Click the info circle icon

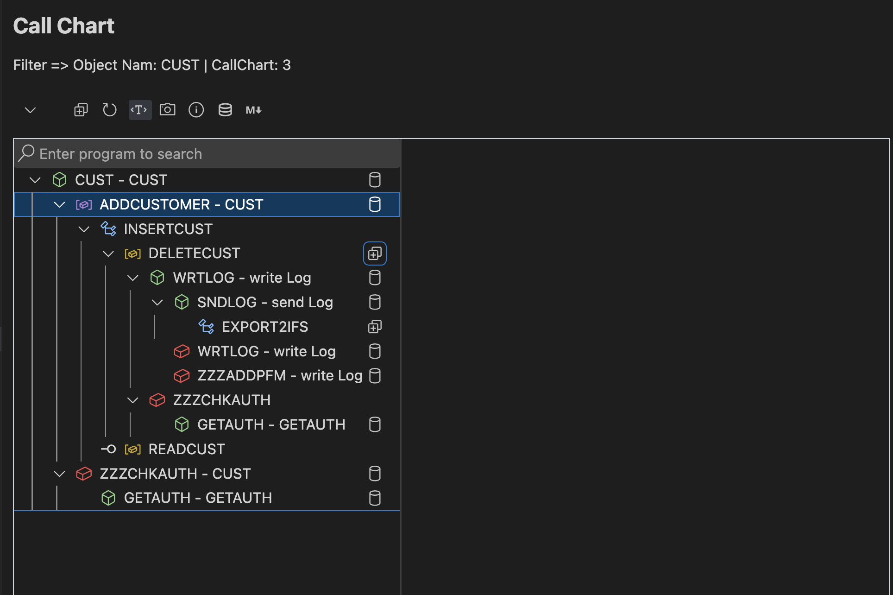coord(196,110)
